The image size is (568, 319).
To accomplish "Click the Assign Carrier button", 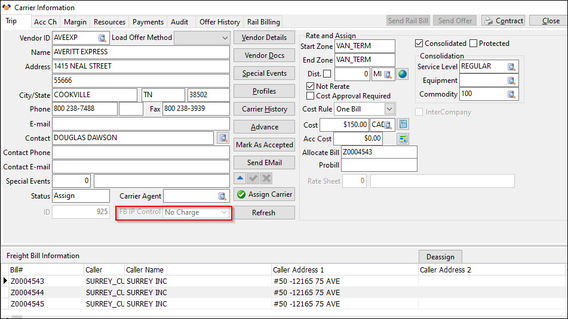I will [264, 194].
